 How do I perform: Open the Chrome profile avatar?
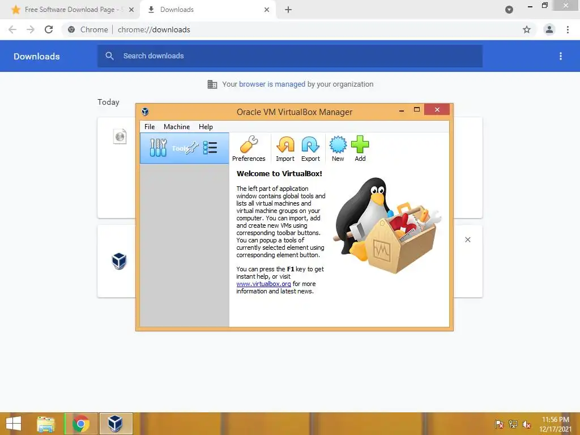pyautogui.click(x=549, y=29)
